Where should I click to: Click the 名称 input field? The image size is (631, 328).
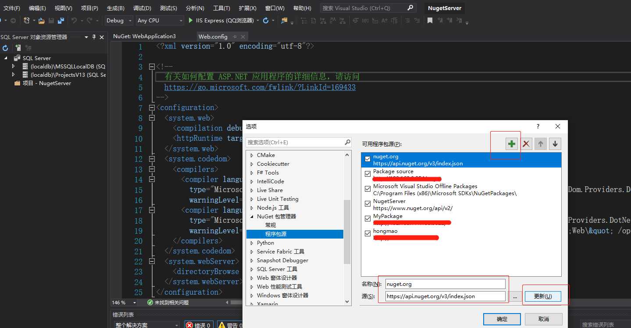(x=446, y=284)
